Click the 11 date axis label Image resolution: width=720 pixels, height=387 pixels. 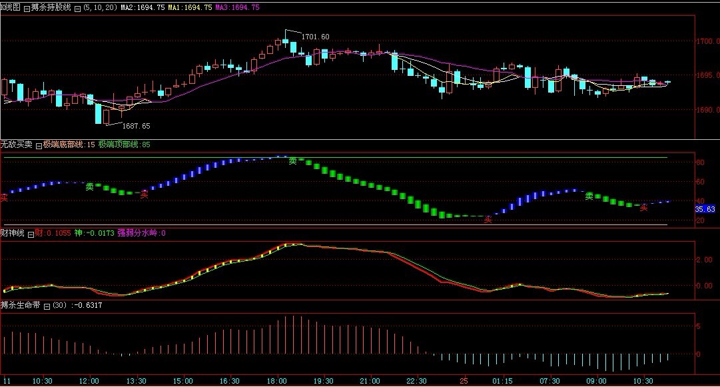[x=7, y=381]
